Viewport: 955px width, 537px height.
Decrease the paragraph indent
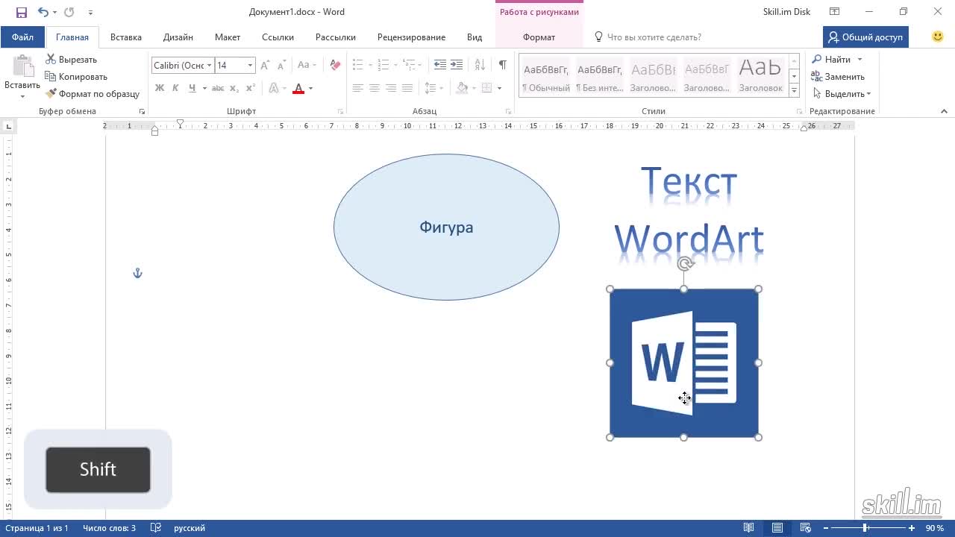(x=440, y=66)
